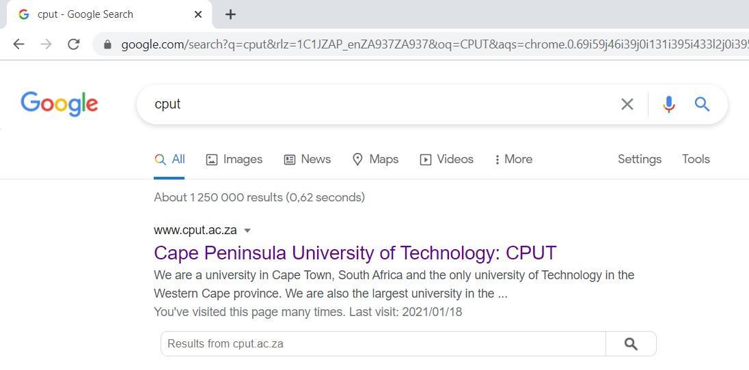This screenshot has width=749, height=370.
Task: Clear the search box with X
Action: click(x=627, y=104)
